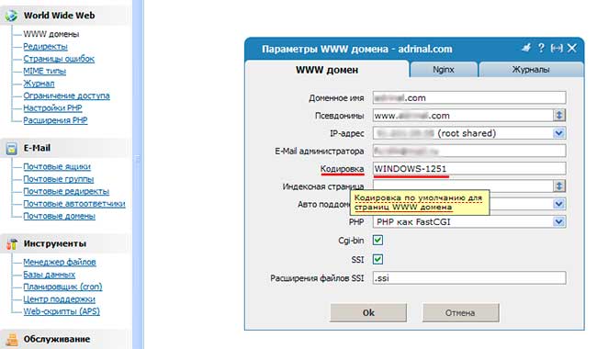Open the Планировщик (cron) link
This screenshot has height=349, width=597.
click(x=62, y=287)
